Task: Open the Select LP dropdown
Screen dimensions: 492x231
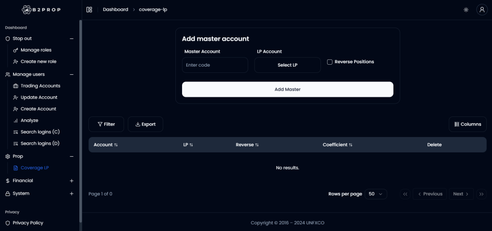Action: 287,65
